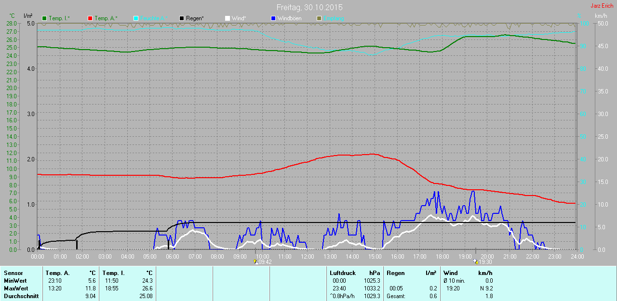
Task: Click the white Wind legend swatch
Action: tap(228, 18)
